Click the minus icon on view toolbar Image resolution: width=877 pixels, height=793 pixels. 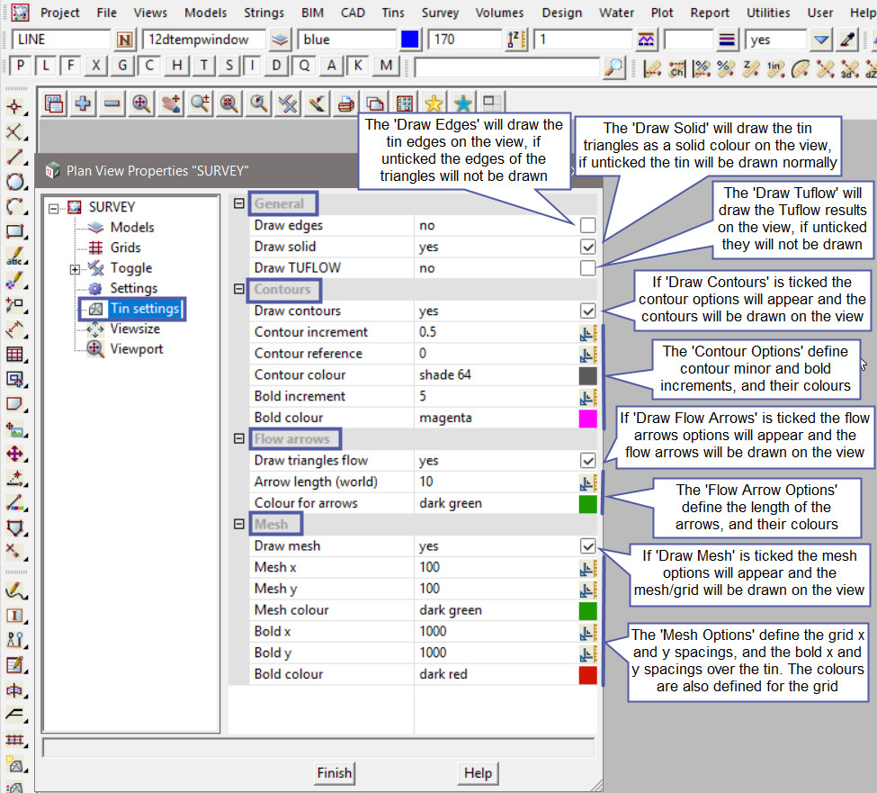(112, 104)
